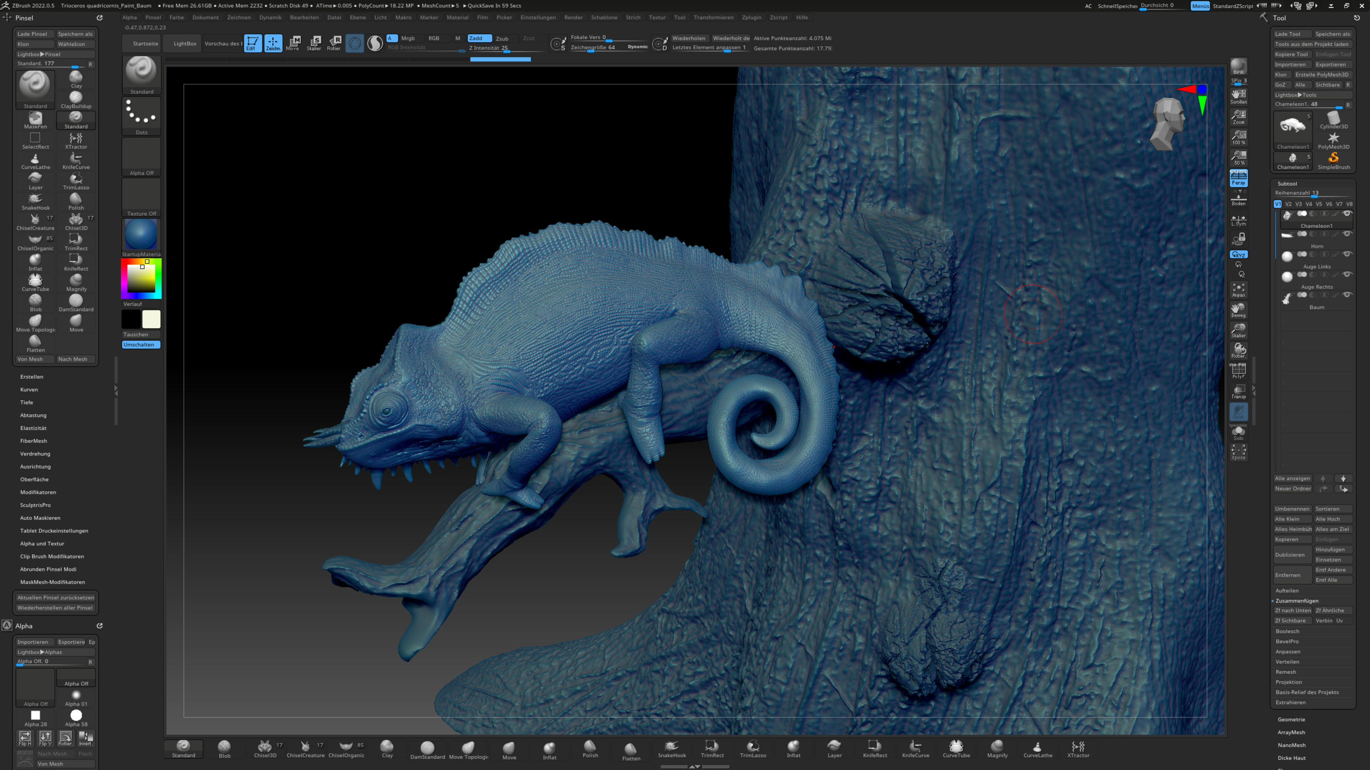Select the CurveLathe brush in Pinsel palette
Screen dimensions: 1370x770
[35, 161]
